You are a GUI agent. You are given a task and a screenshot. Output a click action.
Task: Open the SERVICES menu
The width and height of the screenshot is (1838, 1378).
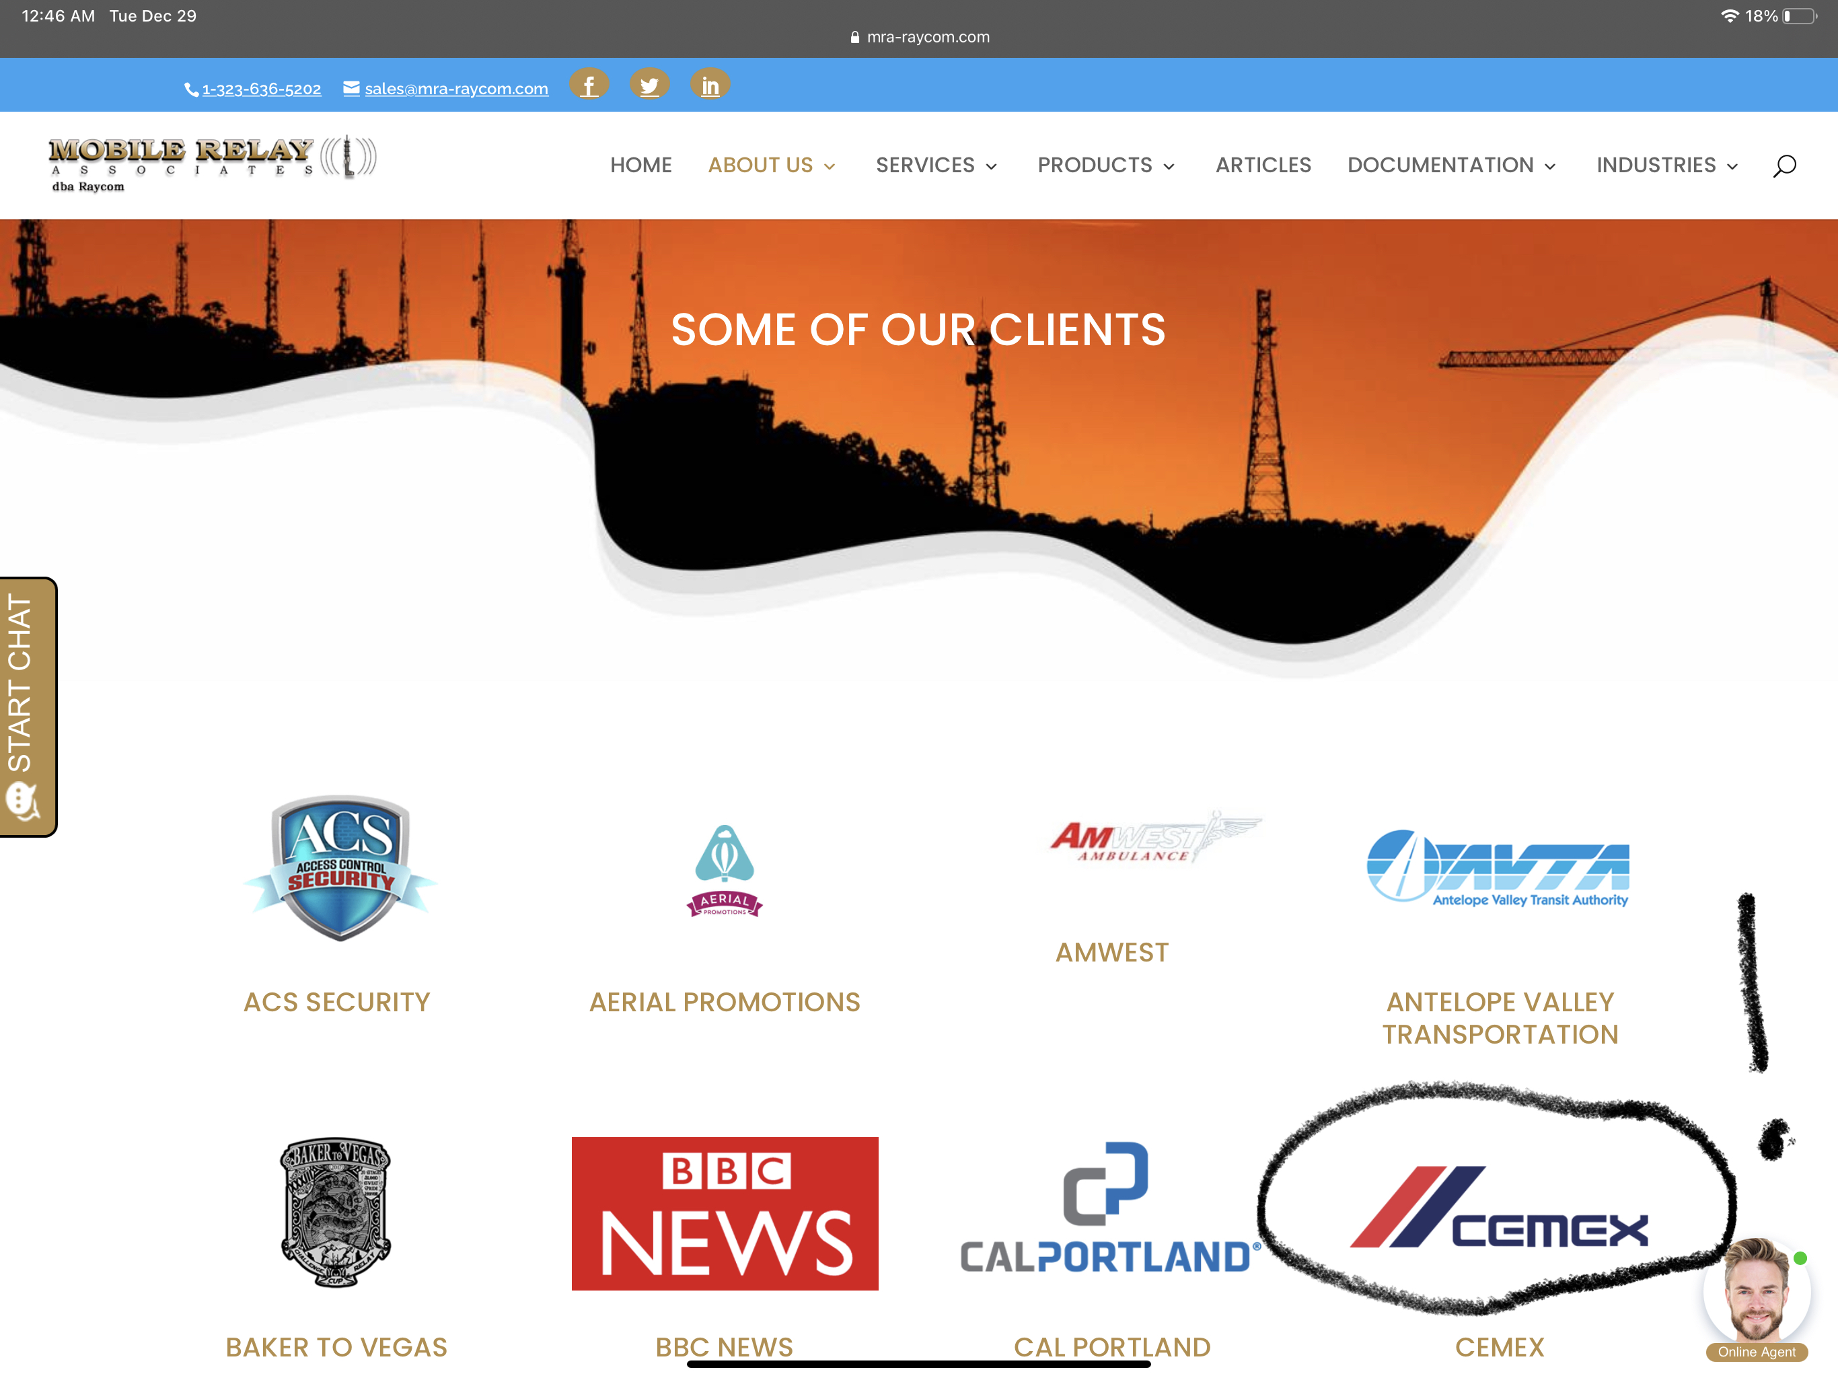point(936,166)
